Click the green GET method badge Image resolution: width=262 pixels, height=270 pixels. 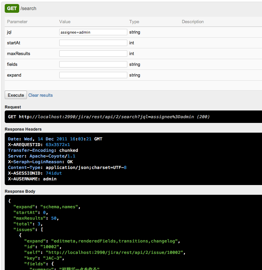pyautogui.click(x=12, y=8)
